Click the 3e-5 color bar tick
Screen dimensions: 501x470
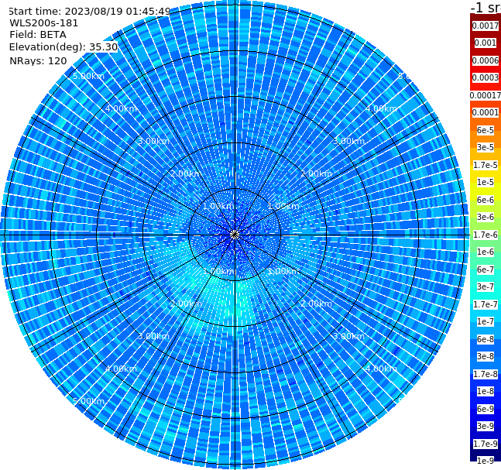tap(486, 147)
